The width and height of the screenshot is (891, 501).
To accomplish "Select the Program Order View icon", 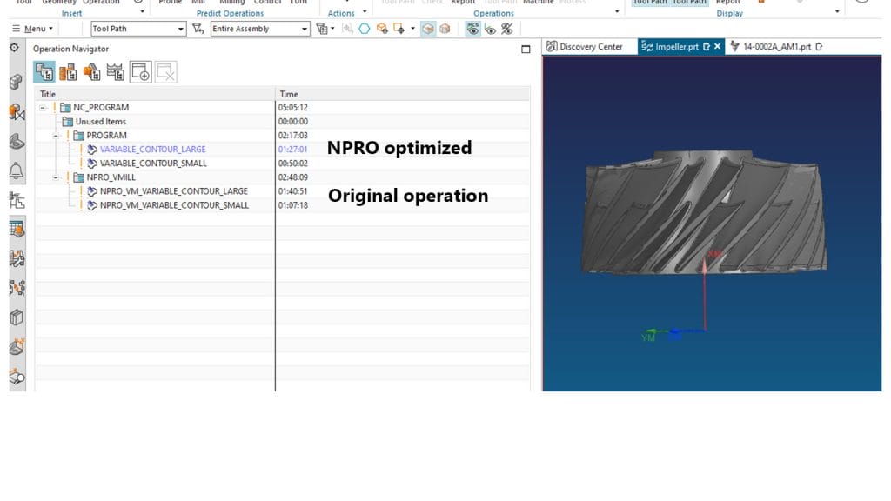I will [x=44, y=73].
